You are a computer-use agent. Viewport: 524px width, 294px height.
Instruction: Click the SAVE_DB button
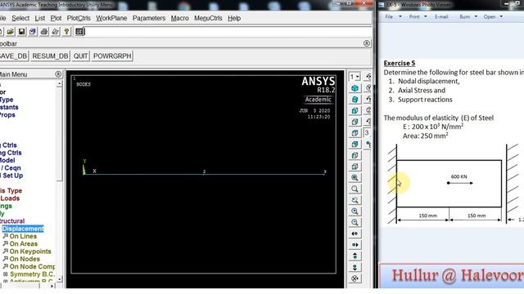coord(13,56)
